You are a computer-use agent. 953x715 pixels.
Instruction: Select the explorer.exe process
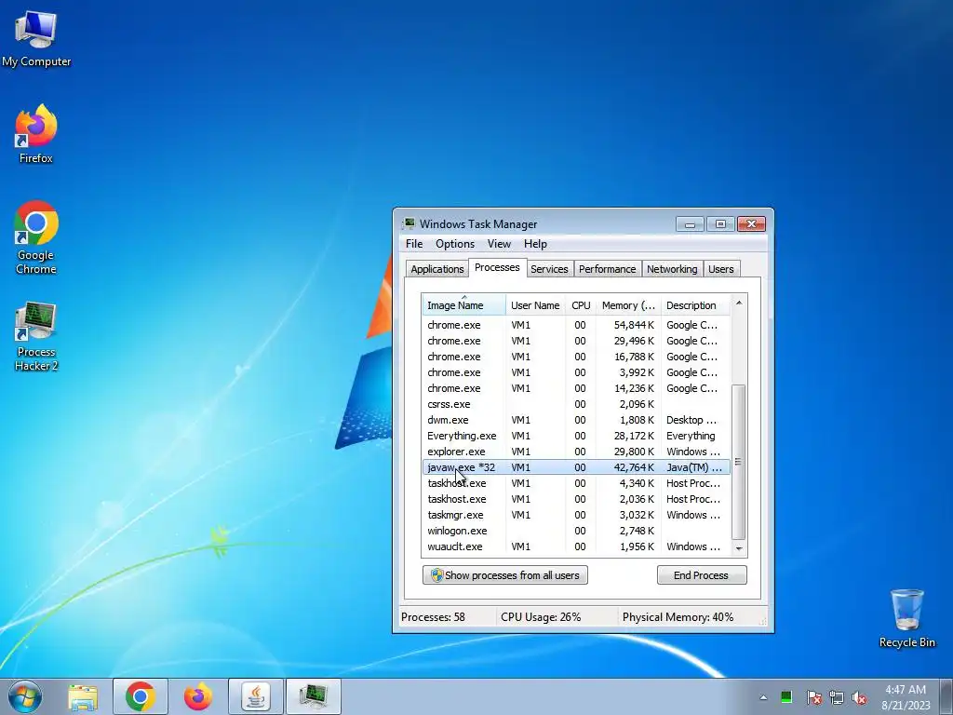pos(576,452)
